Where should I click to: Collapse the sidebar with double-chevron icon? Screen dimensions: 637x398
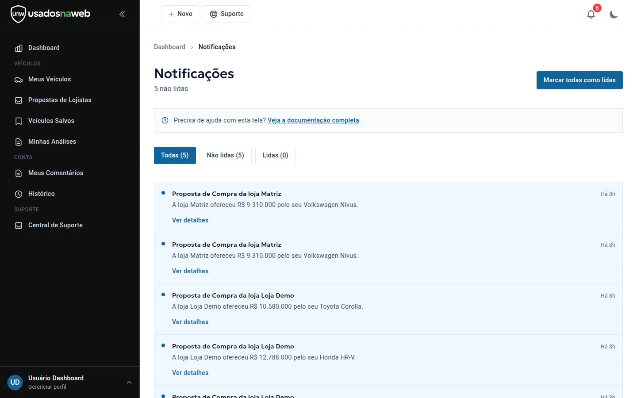click(122, 14)
